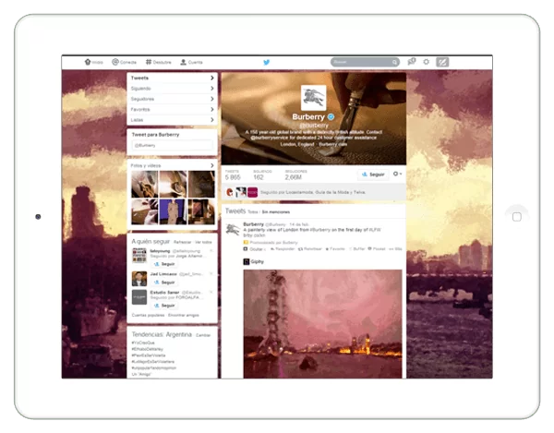The height and width of the screenshot is (433, 554).
Task: Open Seguidores list
Action: point(172,99)
